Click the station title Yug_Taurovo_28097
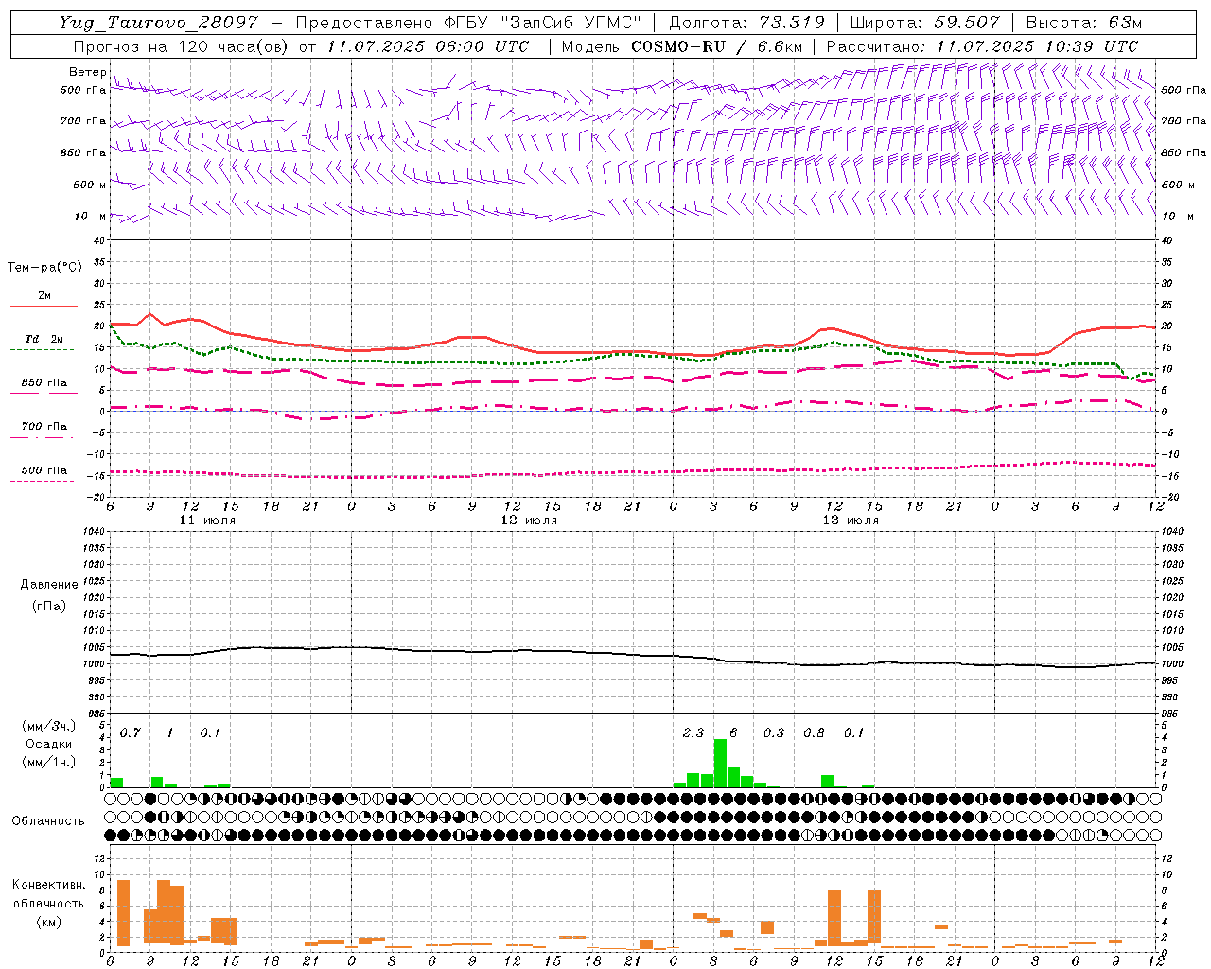Screen dimensions: 1211x969 coord(158,23)
